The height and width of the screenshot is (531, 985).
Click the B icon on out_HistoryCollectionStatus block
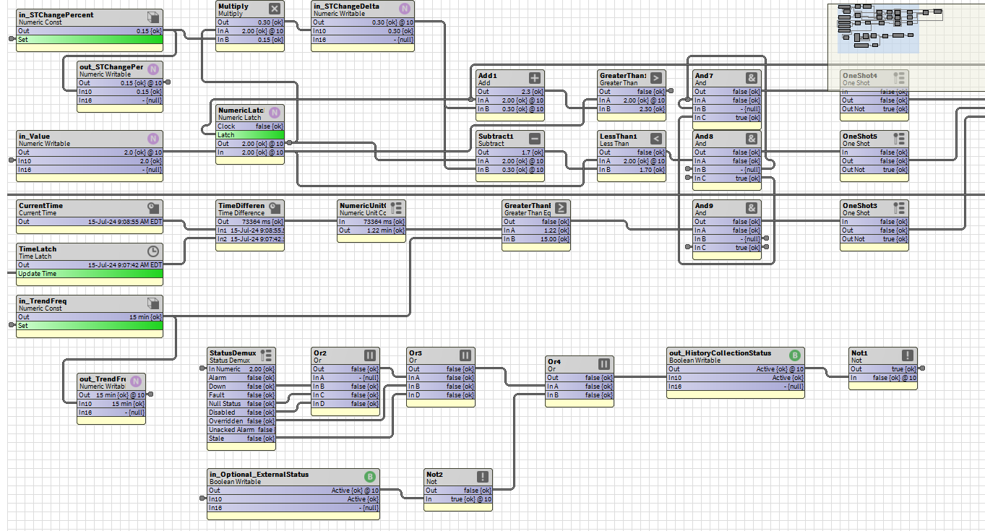coord(794,355)
